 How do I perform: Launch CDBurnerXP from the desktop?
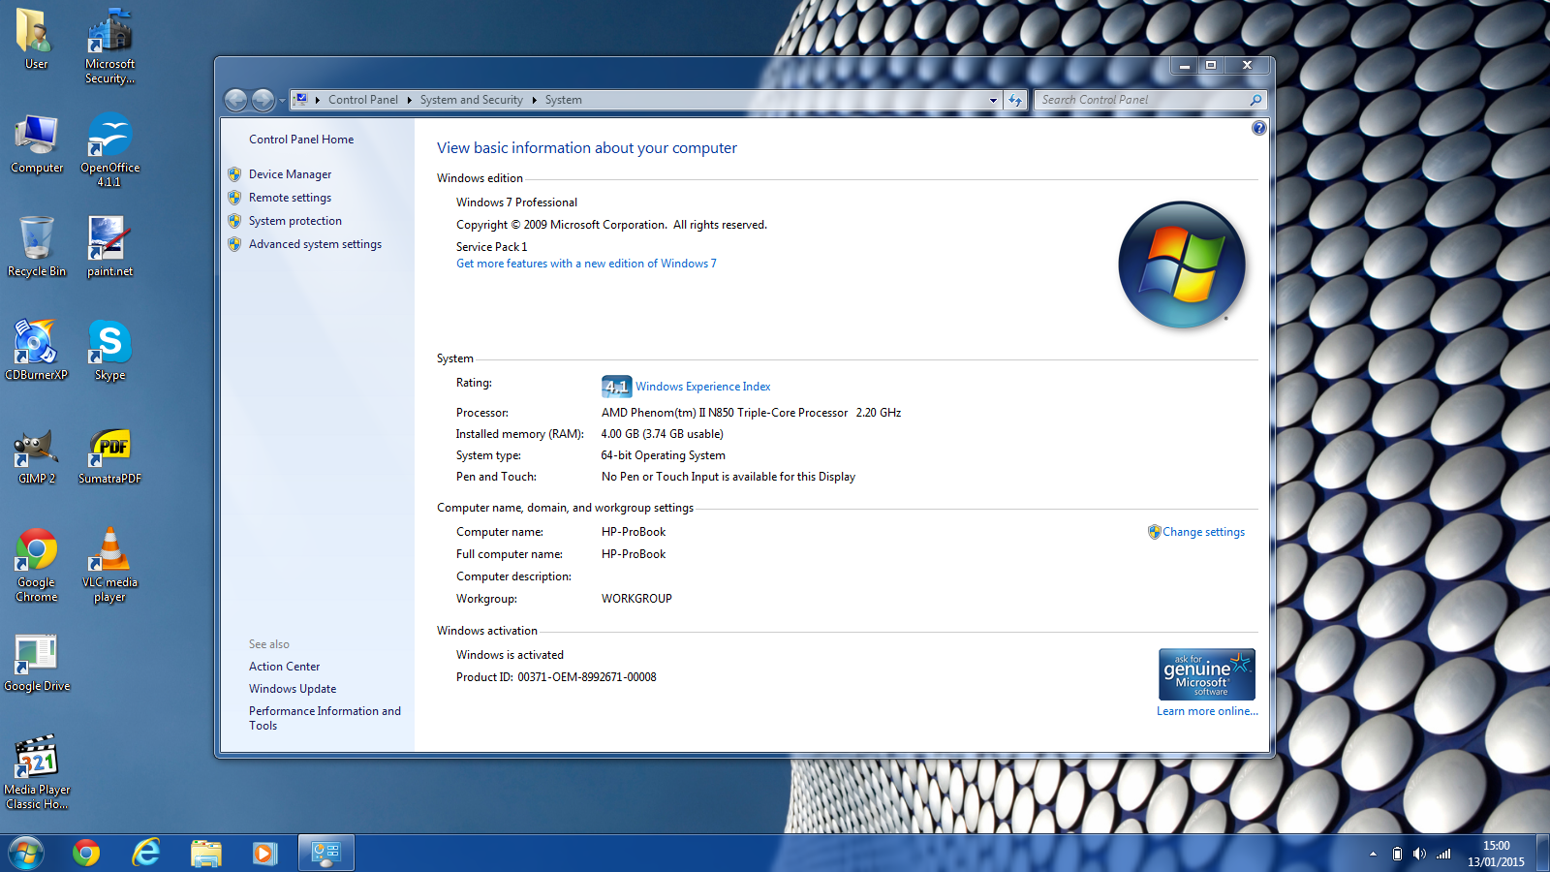pos(37,350)
